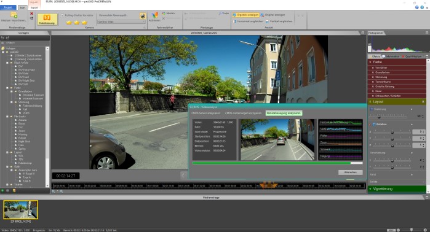Toggle Rolling-Shutter Korrektur checkbox
The image size is (430, 232).
pos(62,15)
